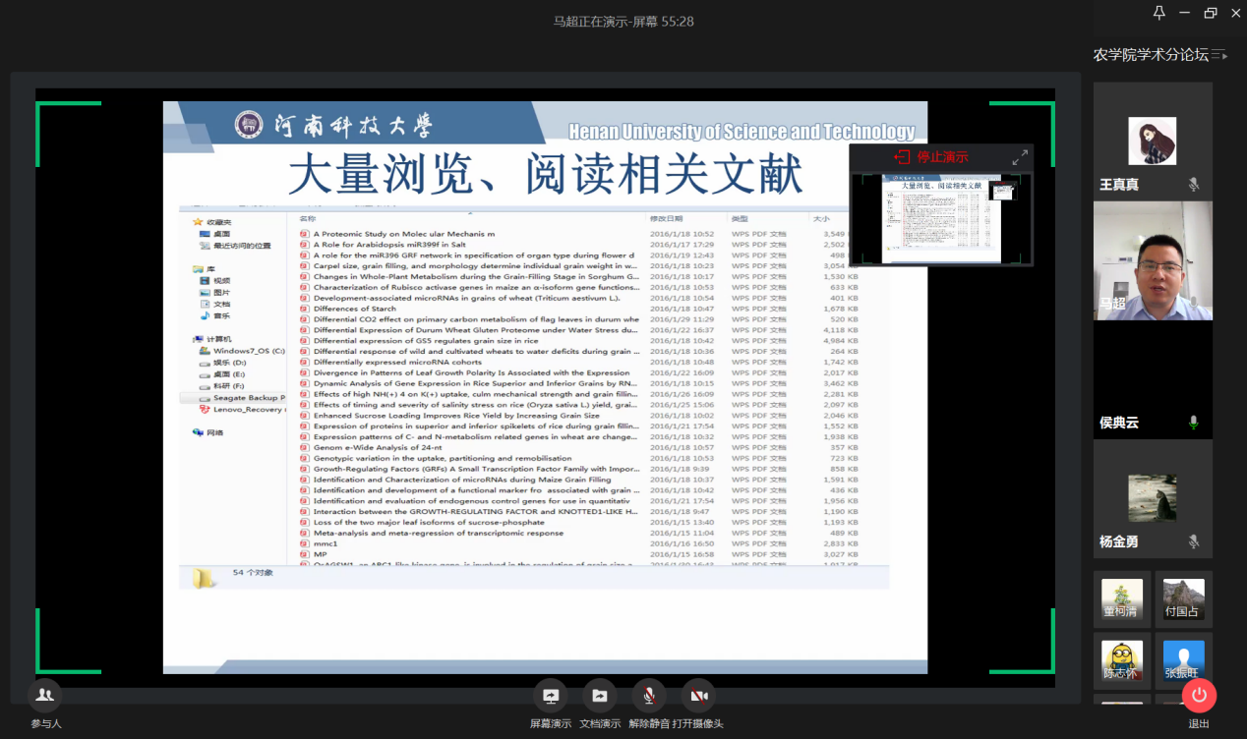Click 停止演示 to stop presenting
This screenshot has height=739, width=1247.
(930, 156)
